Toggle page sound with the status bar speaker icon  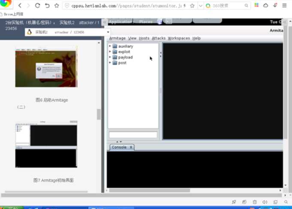265,202
